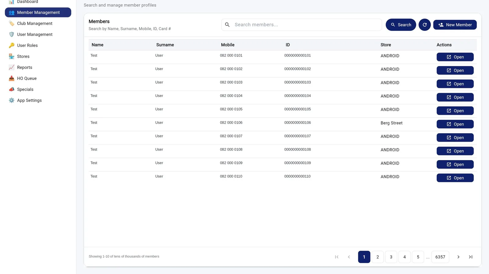Click the refresh members icon button

click(425, 25)
